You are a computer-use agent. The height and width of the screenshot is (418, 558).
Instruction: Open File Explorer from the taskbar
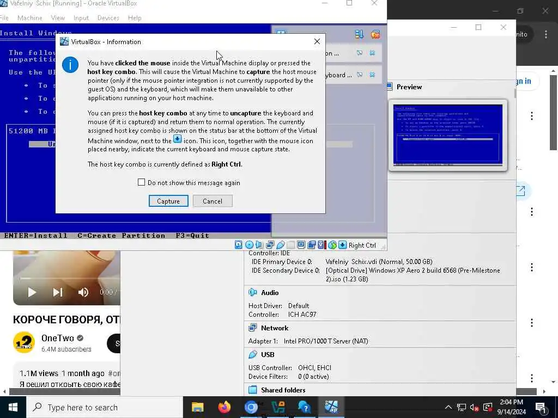(x=197, y=407)
